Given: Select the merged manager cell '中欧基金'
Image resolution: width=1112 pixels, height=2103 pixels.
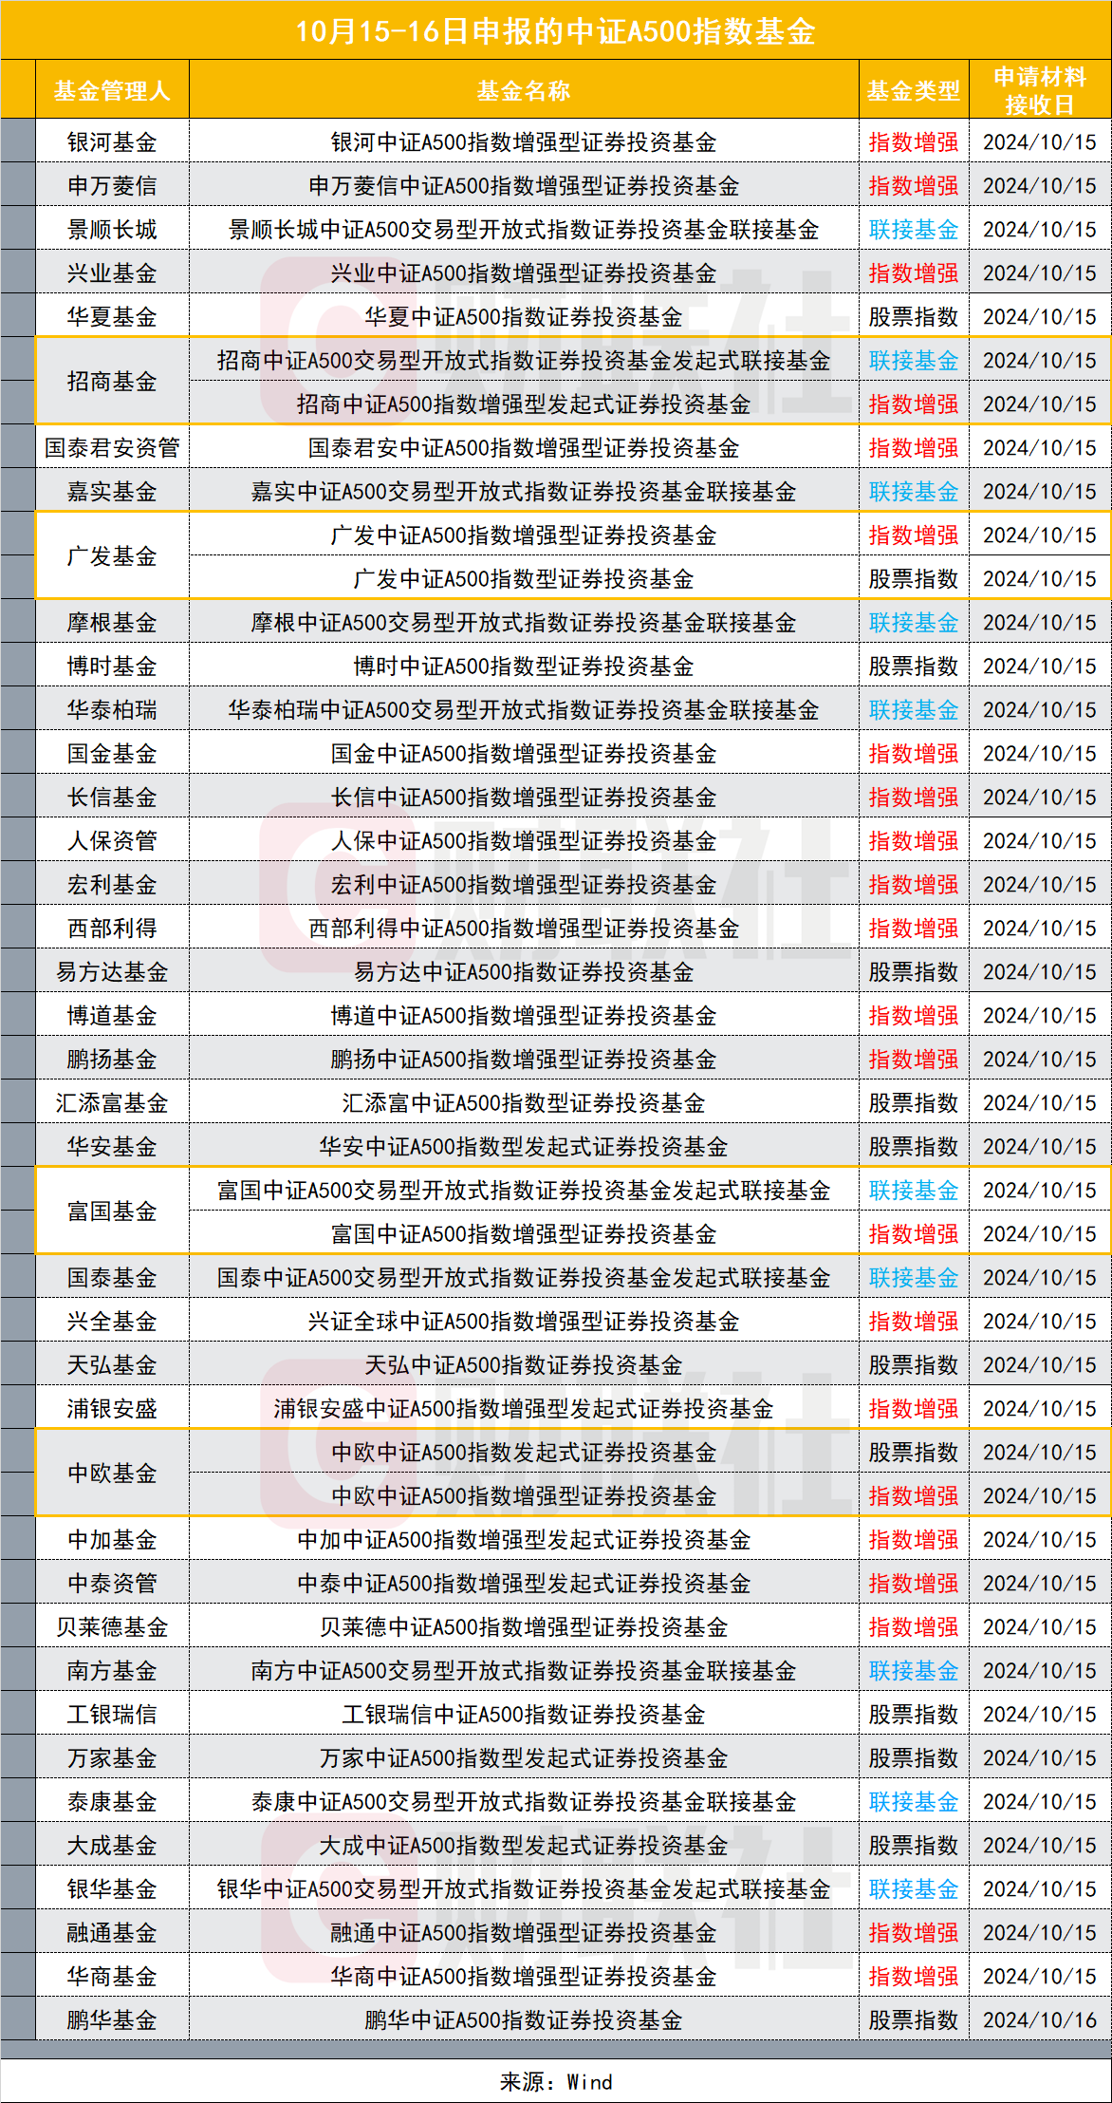Looking at the screenshot, I should (112, 1474).
